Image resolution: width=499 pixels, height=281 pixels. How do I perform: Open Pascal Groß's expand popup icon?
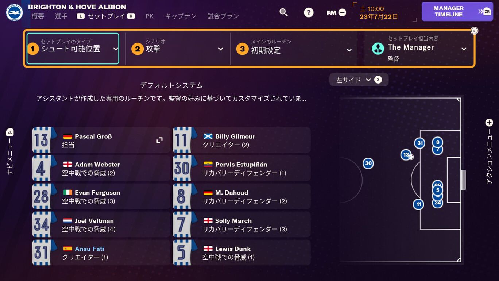159,140
